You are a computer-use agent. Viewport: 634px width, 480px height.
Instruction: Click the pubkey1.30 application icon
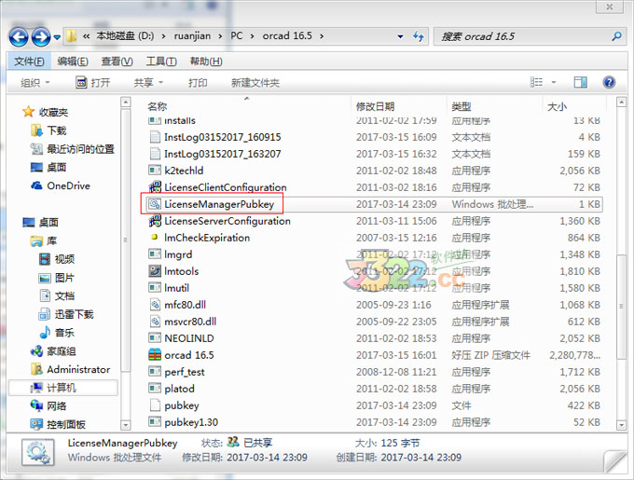(x=155, y=422)
